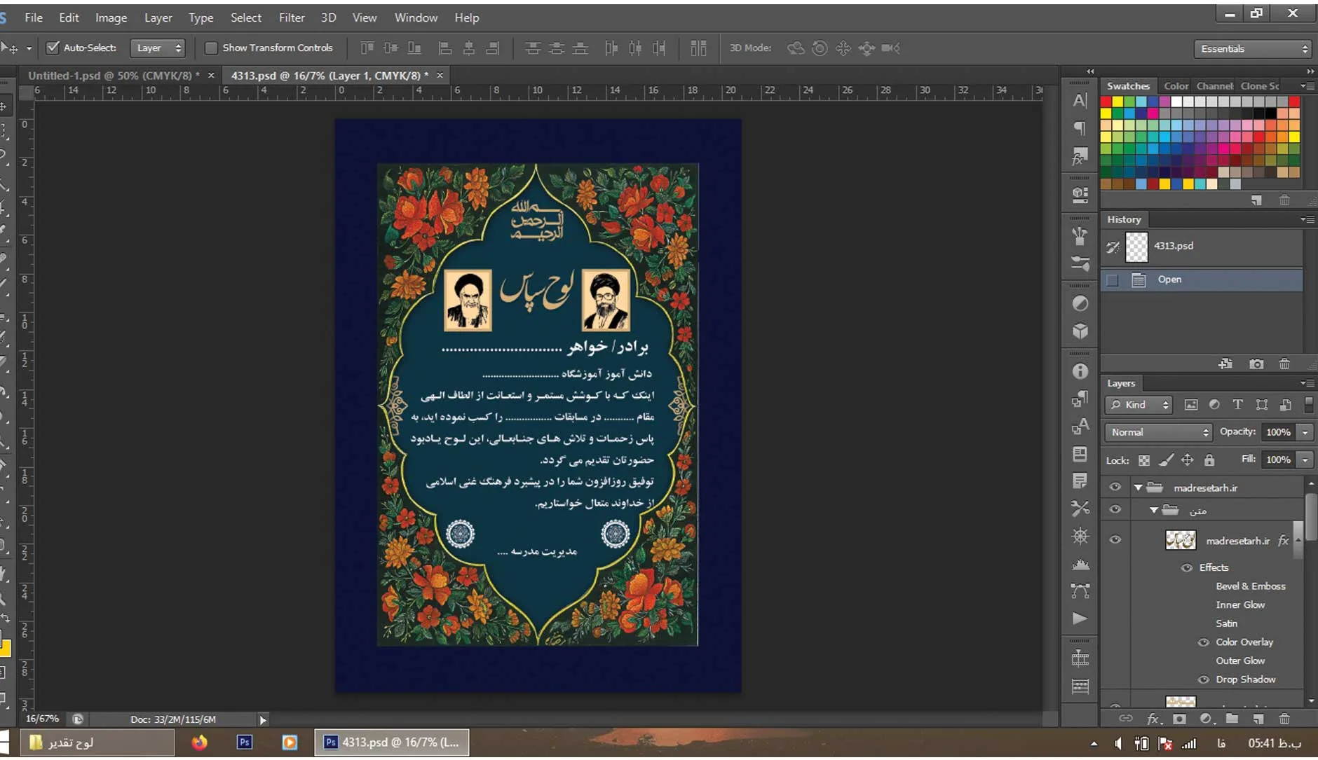Open the Image menu
This screenshot has height=760, width=1318.
(111, 18)
